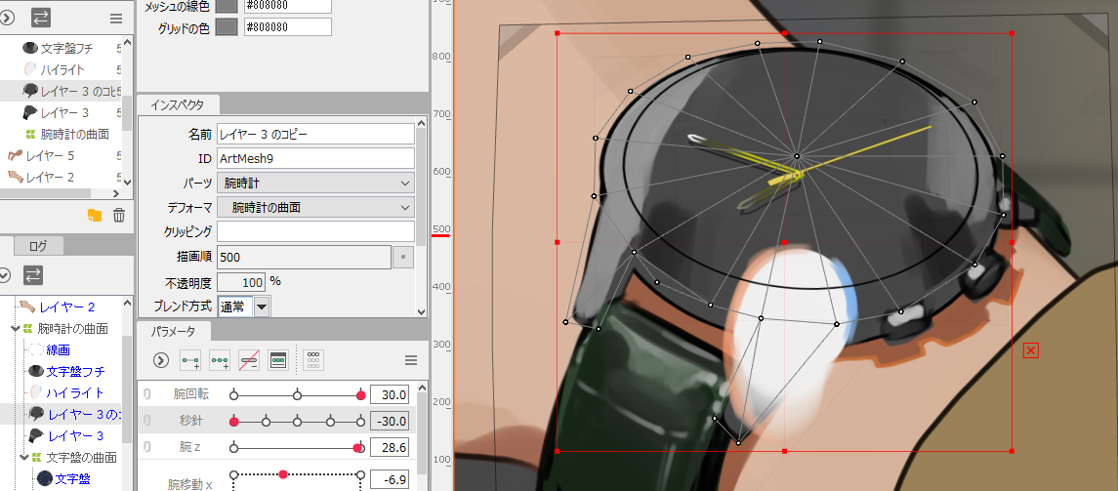Click the top parts list scroll-up arrow
Viewport: 1118px width, 491px height.
(128, 44)
